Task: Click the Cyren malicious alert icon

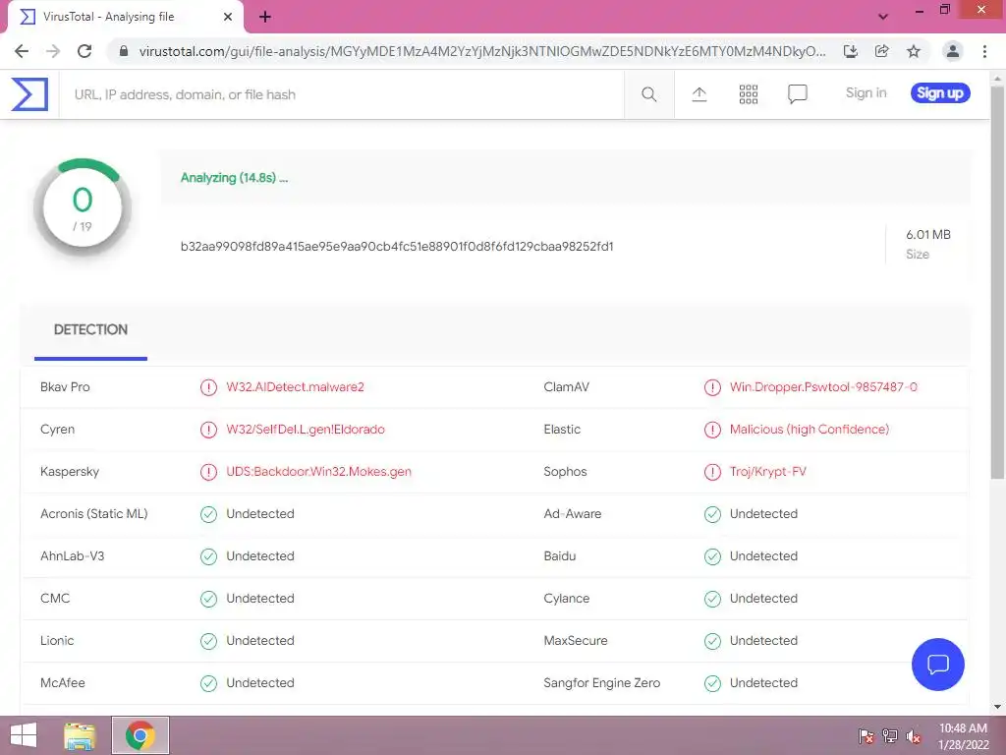Action: 208,430
